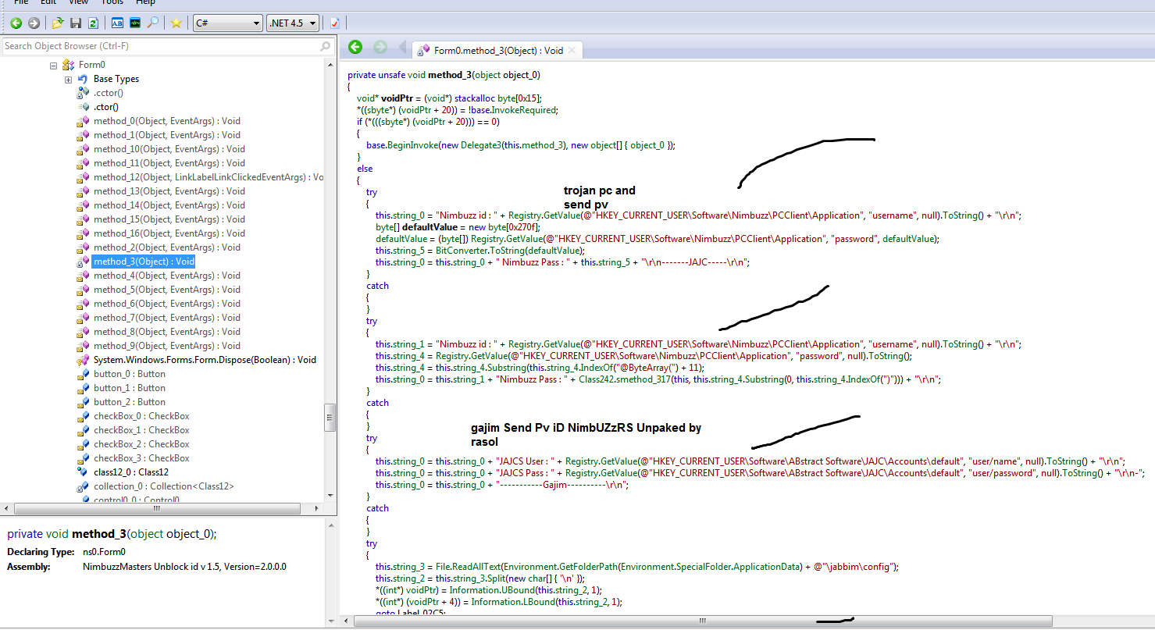This screenshot has height=630, width=1155.
Task: Select the .cctor() static constructor
Action: pyautogui.click(x=109, y=93)
